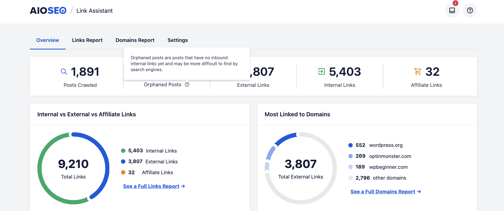Click the AIOSEO logo

48,11
